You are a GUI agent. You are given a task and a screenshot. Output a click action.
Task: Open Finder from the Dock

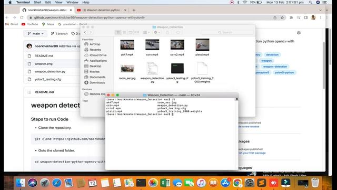(x=21, y=183)
